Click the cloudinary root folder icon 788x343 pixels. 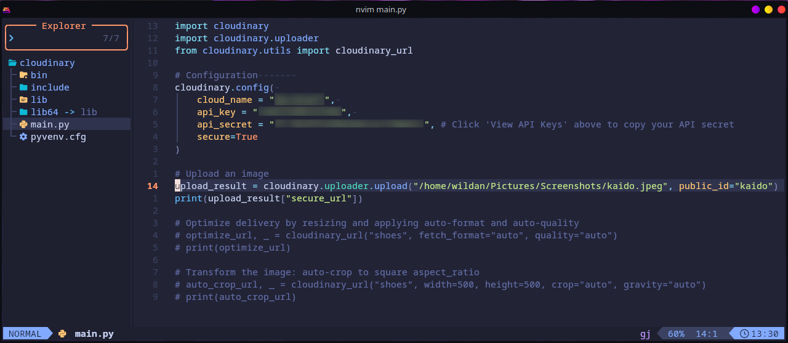[12, 63]
